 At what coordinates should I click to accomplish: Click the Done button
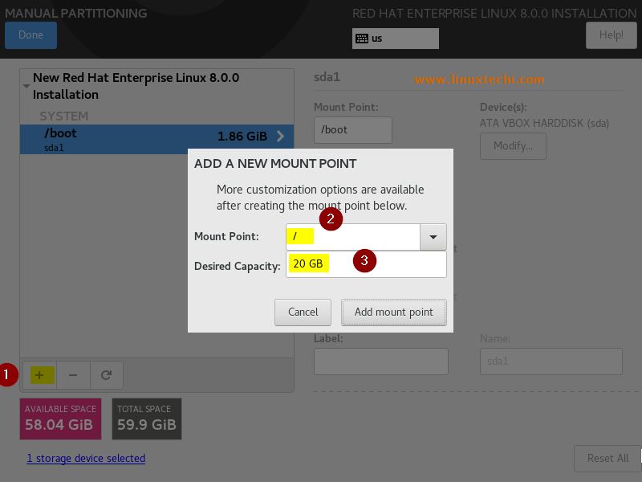[30, 35]
